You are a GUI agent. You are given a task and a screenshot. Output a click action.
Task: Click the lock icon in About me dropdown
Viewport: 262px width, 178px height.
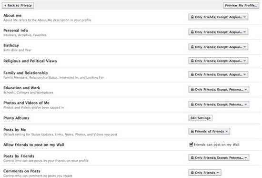point(192,17)
